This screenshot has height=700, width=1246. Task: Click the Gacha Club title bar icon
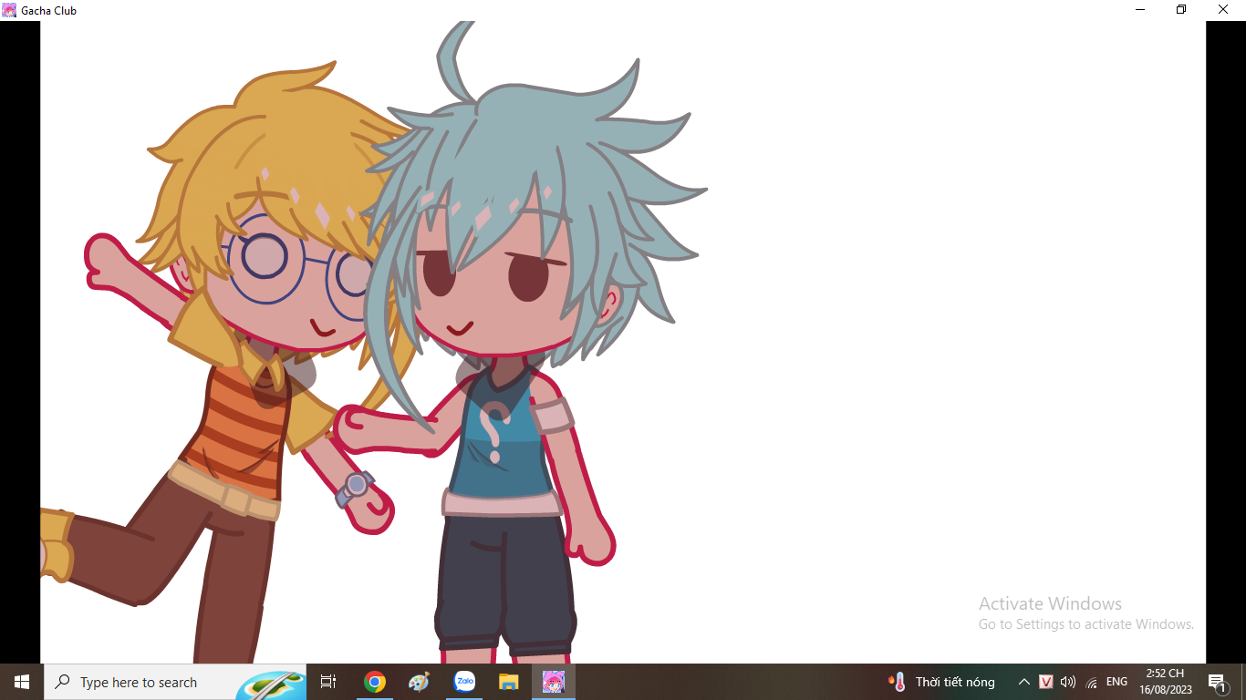click(9, 10)
